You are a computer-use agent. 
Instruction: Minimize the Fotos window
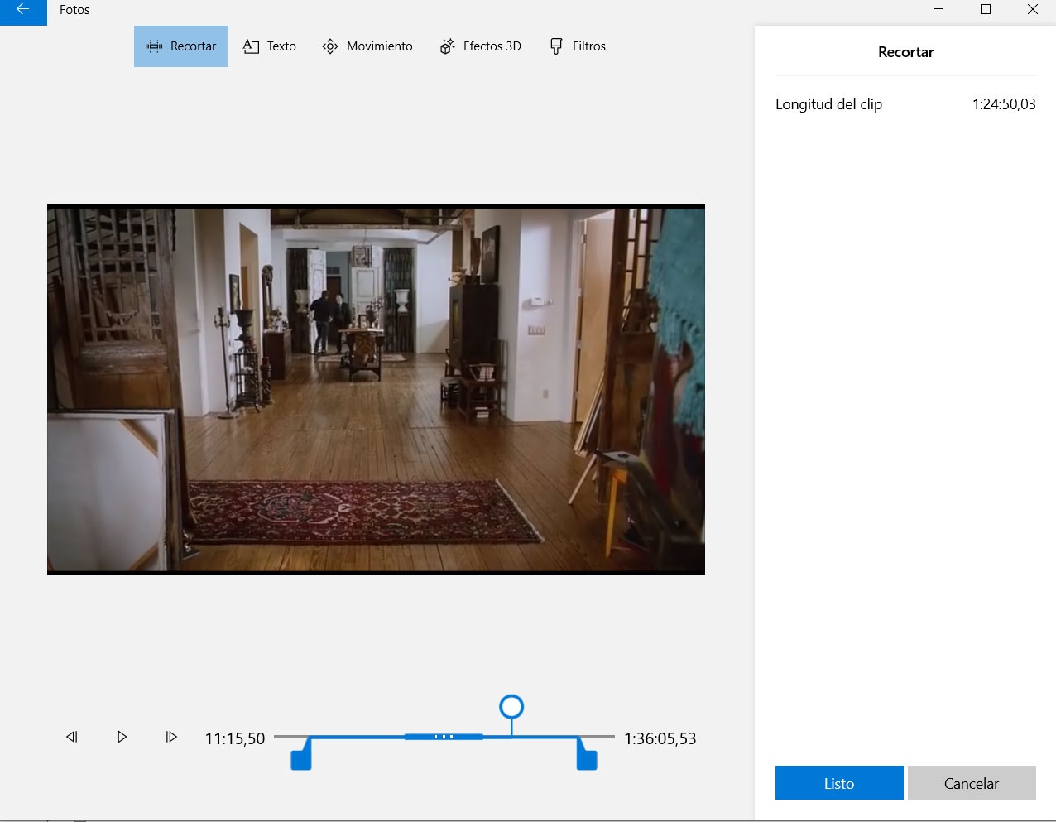pyautogui.click(x=938, y=10)
